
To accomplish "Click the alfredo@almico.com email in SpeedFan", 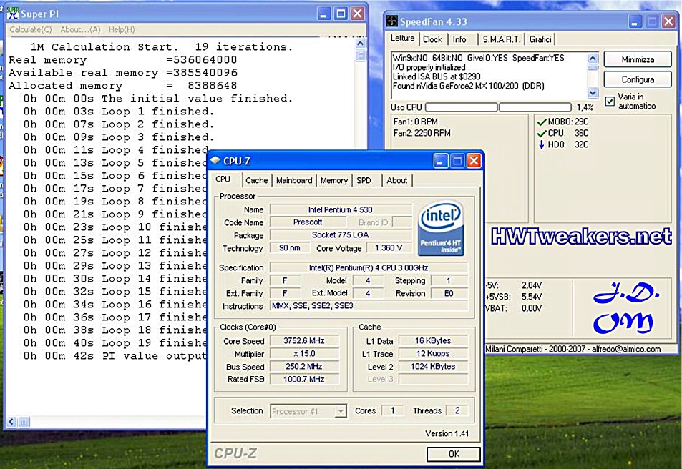I will tap(626, 349).
